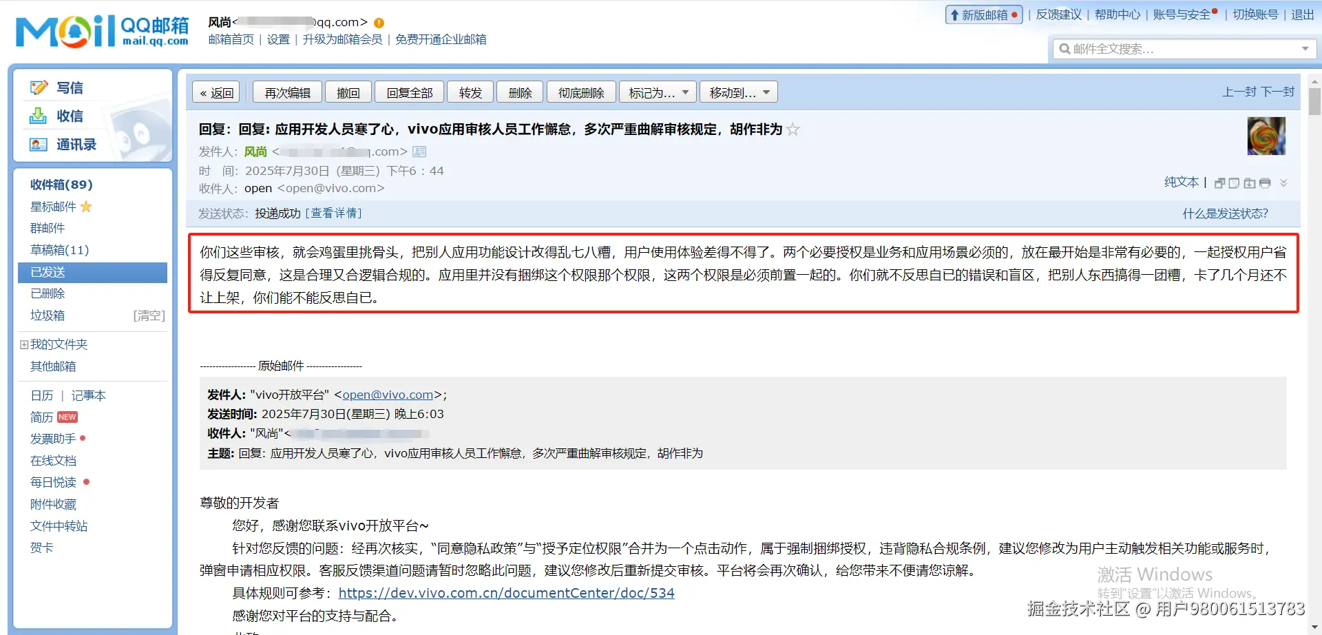Click the contact card icon after sender address
Image resolution: width=1322 pixels, height=635 pixels.
pyautogui.click(x=419, y=152)
